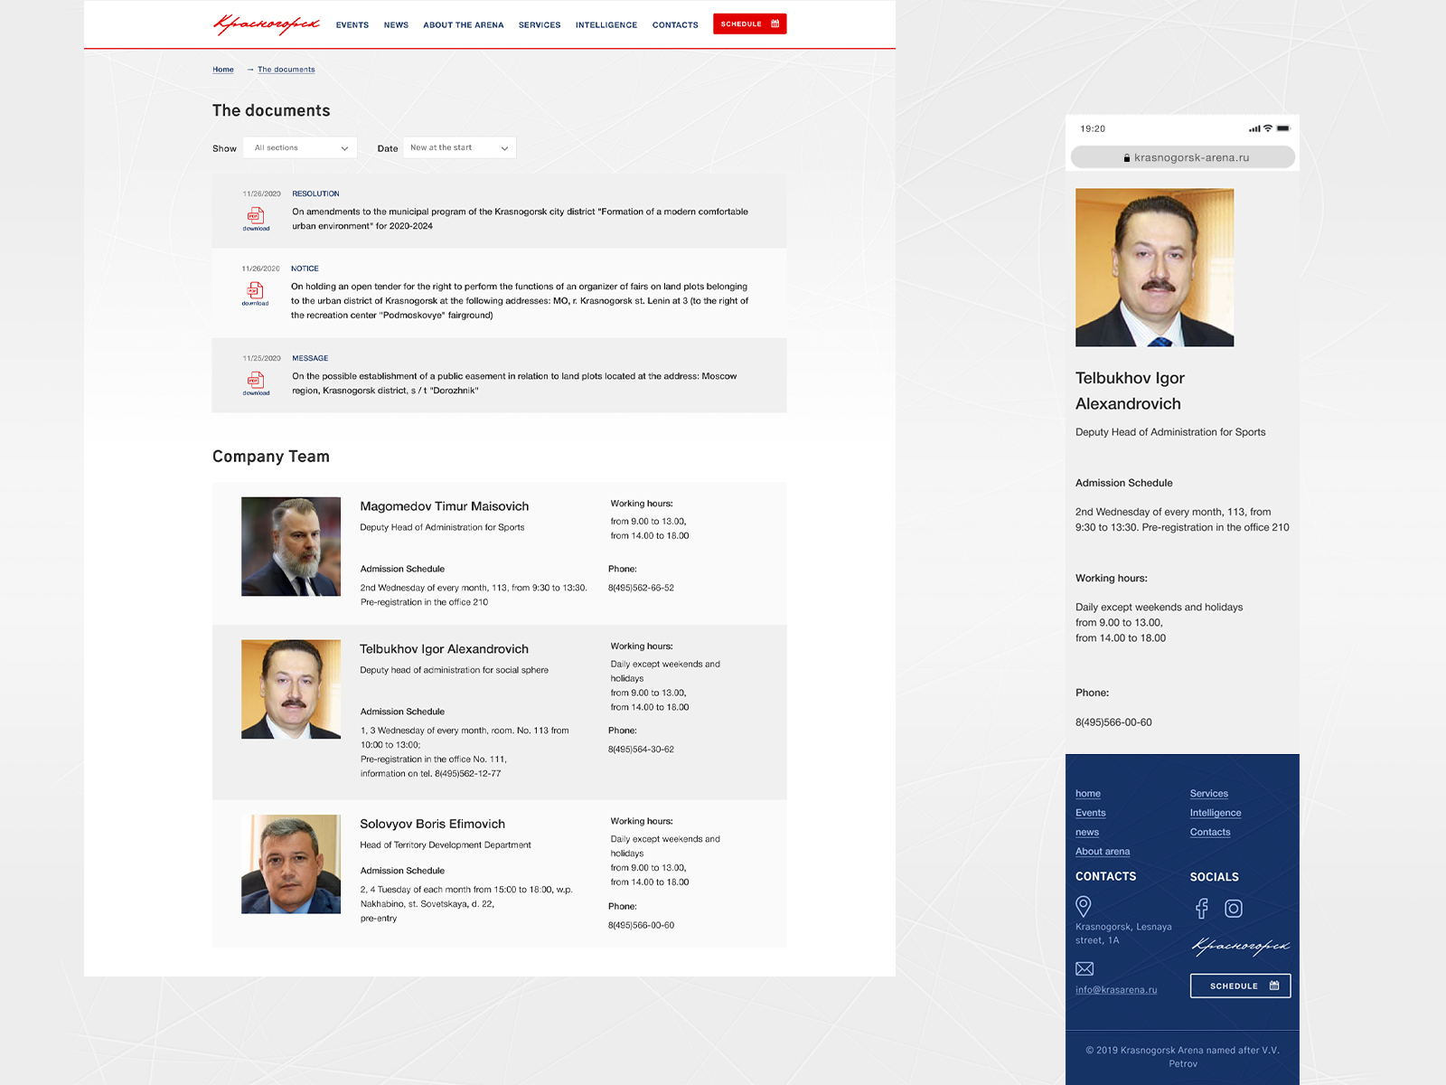Open the Intelligence menu item

click(x=606, y=25)
